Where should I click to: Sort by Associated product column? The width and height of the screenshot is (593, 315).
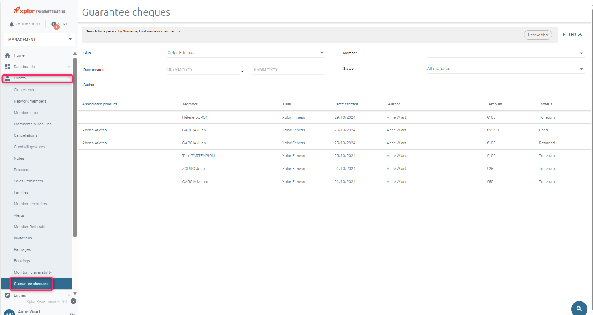(100, 104)
